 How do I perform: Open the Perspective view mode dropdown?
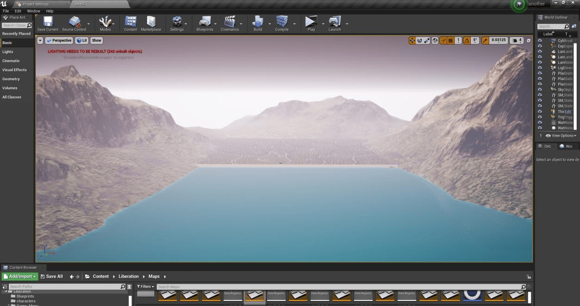coord(59,40)
